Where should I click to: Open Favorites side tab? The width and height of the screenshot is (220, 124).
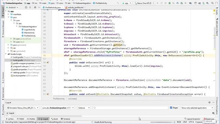pos(3,110)
